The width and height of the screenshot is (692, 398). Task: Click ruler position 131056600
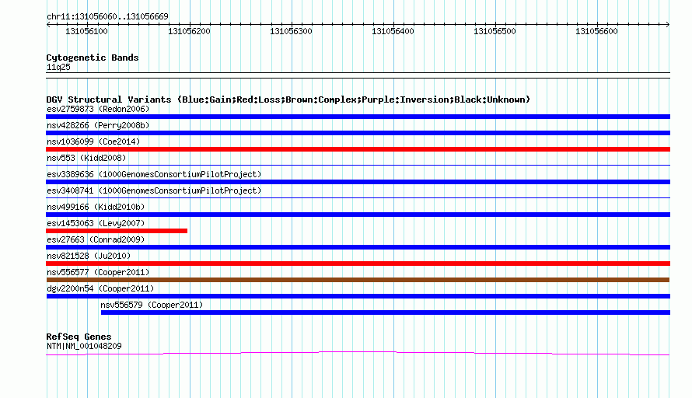[596, 31]
